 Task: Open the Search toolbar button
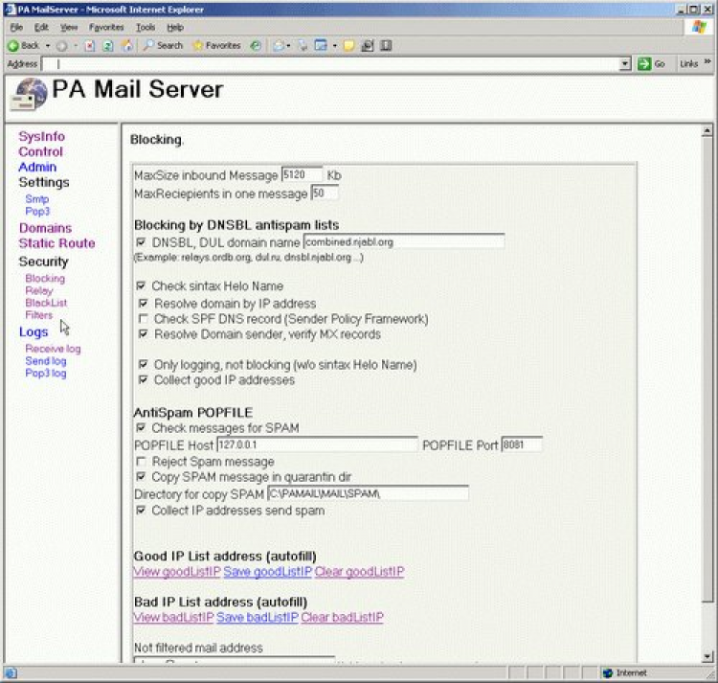[x=163, y=46]
